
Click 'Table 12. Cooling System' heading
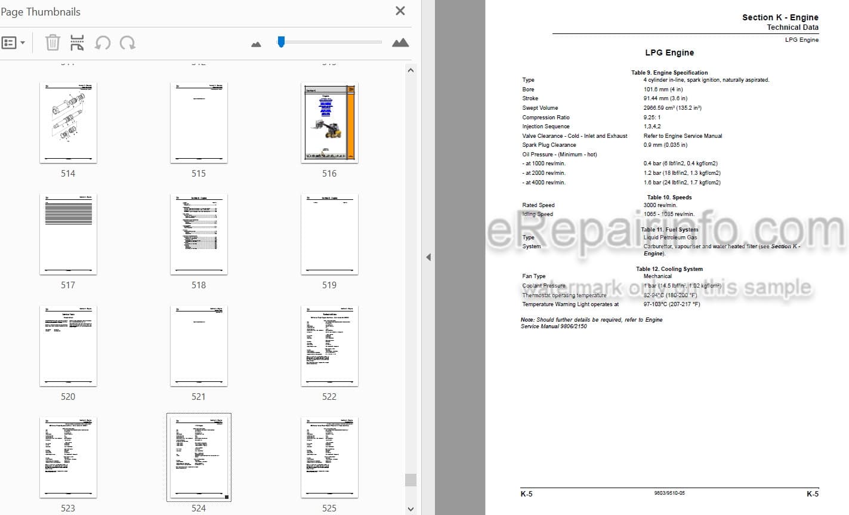(669, 269)
